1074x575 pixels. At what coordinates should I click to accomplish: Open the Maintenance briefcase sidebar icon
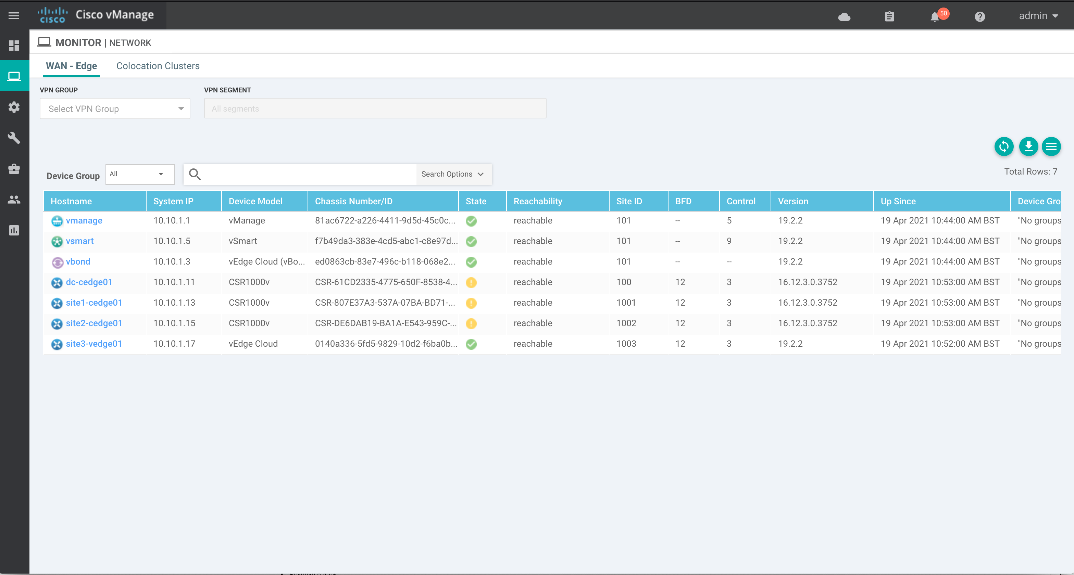click(x=14, y=169)
